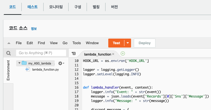Select the lambda_function editor tab

(97, 54)
